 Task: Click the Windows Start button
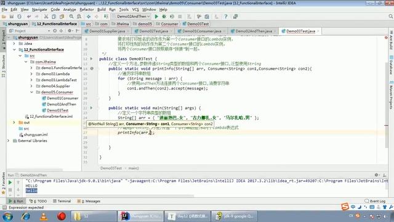click(x=8, y=216)
